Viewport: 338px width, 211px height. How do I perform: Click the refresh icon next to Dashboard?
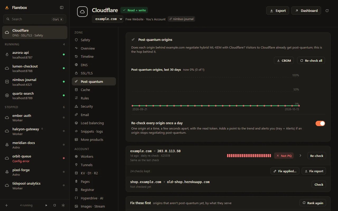coord(327,11)
